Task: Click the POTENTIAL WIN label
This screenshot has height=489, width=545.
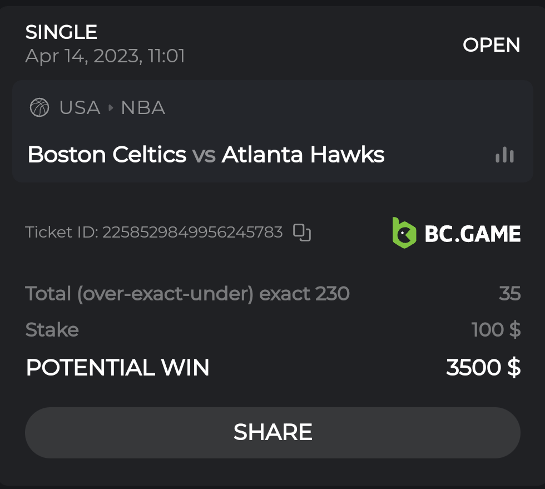Action: (117, 368)
